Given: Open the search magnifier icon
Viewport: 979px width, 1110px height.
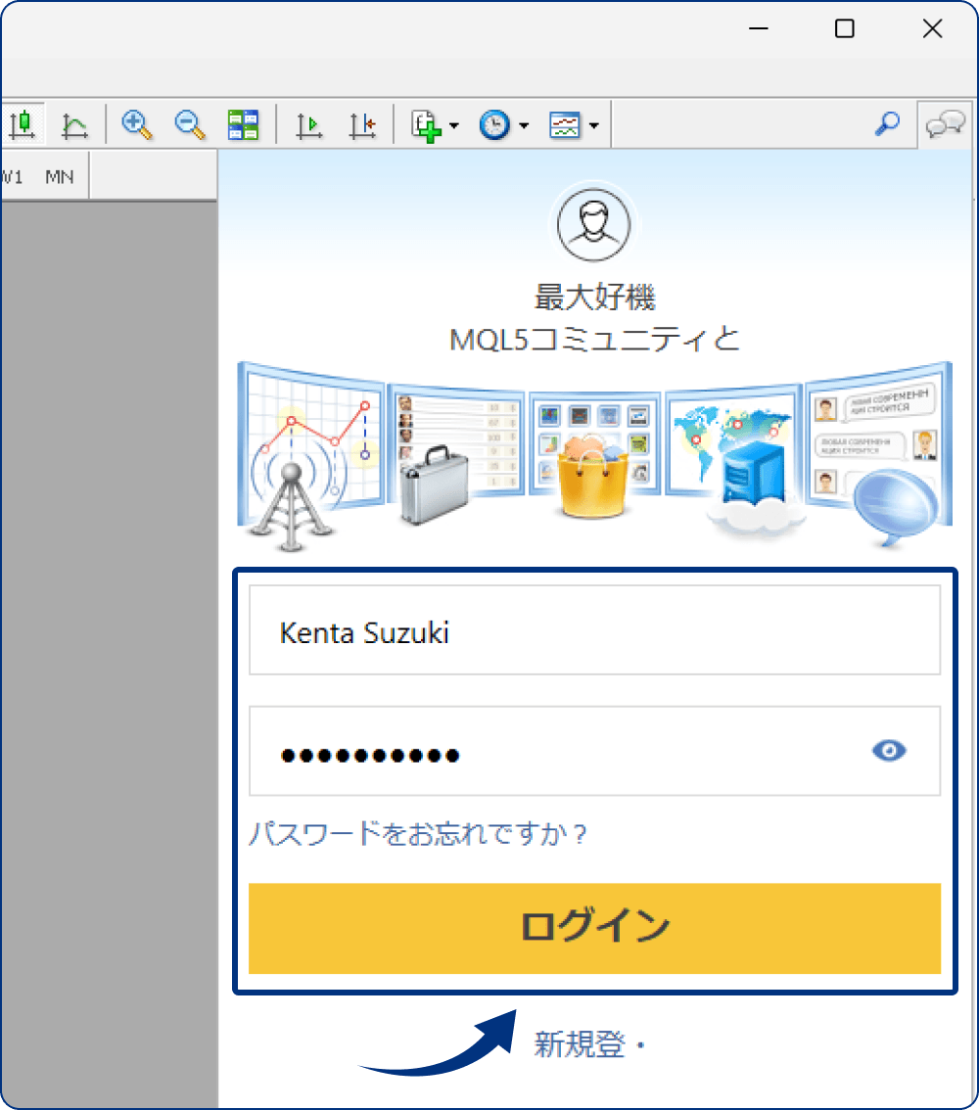Looking at the screenshot, I should coord(887,124).
